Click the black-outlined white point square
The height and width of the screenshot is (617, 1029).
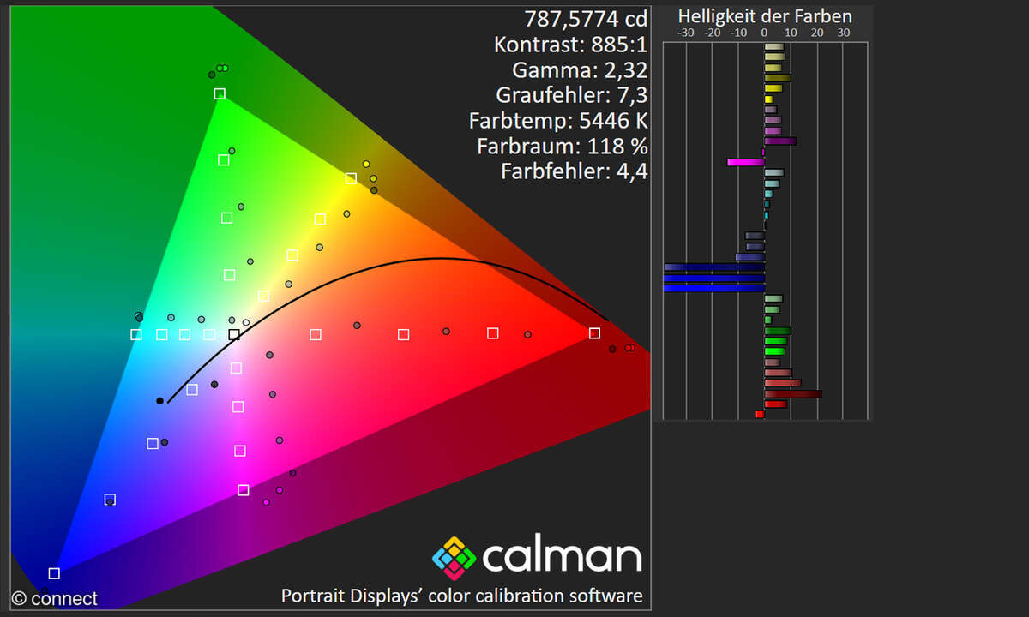pos(234,334)
